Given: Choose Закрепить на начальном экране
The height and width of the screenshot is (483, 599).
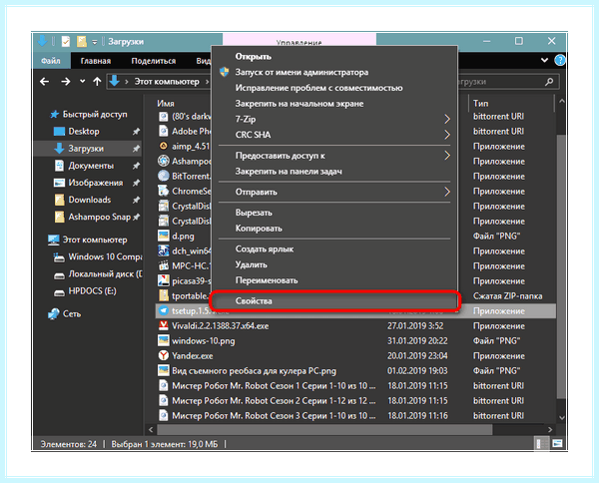Looking at the screenshot, I should [x=299, y=104].
